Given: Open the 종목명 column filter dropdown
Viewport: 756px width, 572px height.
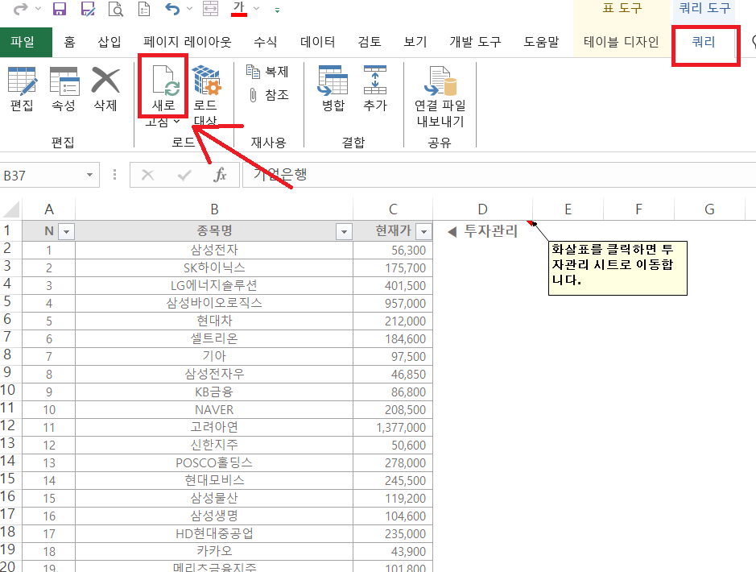Looking at the screenshot, I should pos(344,232).
